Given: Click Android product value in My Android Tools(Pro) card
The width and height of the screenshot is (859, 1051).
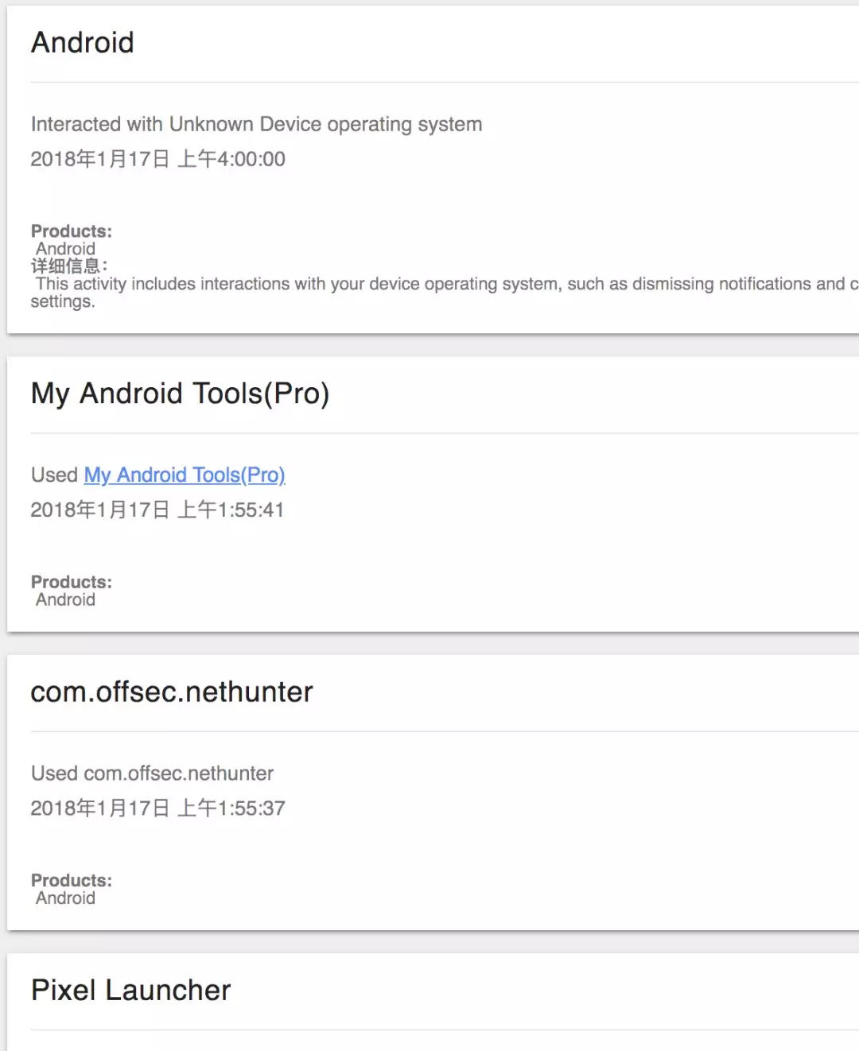Looking at the screenshot, I should point(65,599).
